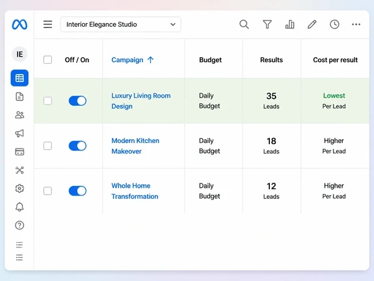Open the Luxury Living Room Design campaign link
Screen dimensions: 374x281
pyautogui.click(x=141, y=101)
